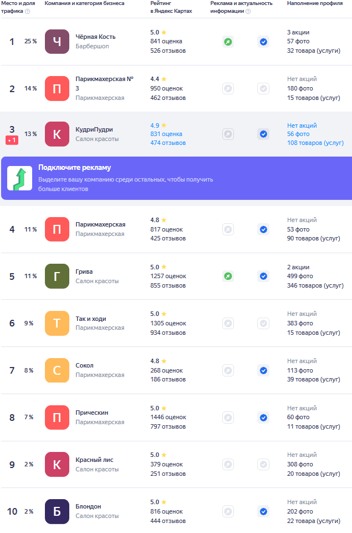This screenshot has width=352, height=533.
Task: Click the 4.9 rating link for КудриПудри
Action: tap(159, 125)
